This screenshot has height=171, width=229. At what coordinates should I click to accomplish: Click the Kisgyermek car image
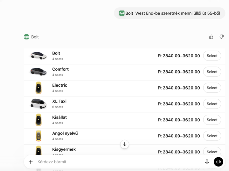click(x=38, y=150)
